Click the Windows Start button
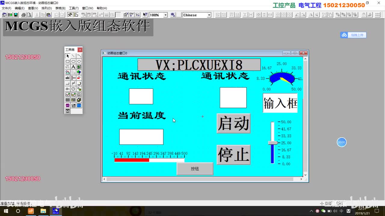 coord(6,211)
